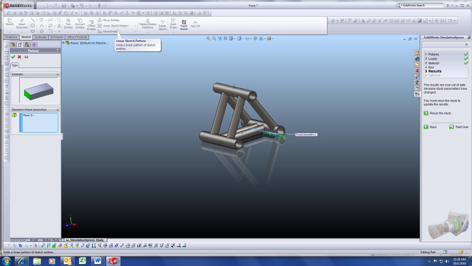Image resolution: width=472 pixels, height=266 pixels.
Task: Select the Offset Entities tool
Action: pyautogui.click(x=91, y=24)
